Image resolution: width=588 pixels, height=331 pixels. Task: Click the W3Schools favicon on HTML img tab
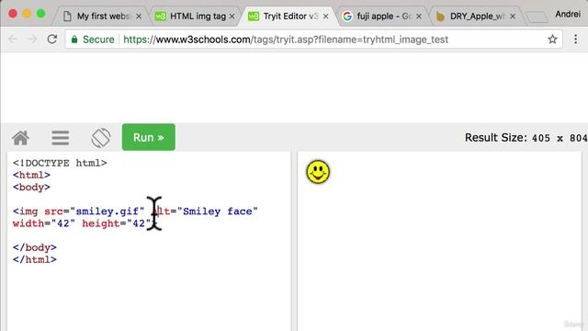pyautogui.click(x=161, y=17)
